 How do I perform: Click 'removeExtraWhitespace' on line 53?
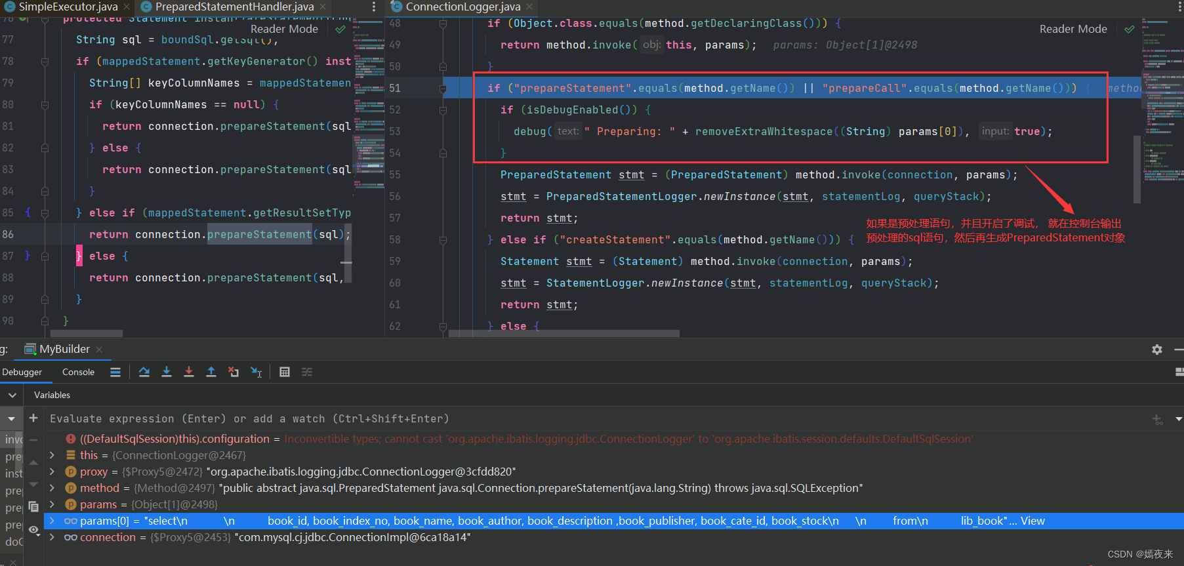[764, 131]
